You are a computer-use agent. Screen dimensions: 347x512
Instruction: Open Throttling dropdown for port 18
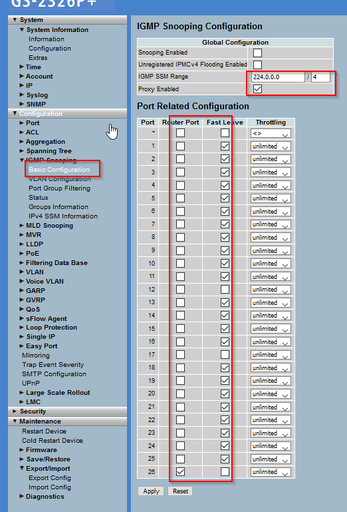pos(271,368)
